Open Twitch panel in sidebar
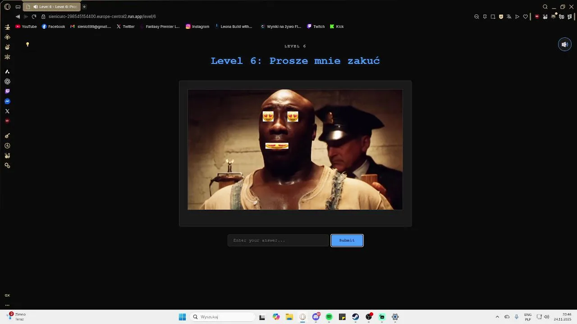 pos(7,91)
